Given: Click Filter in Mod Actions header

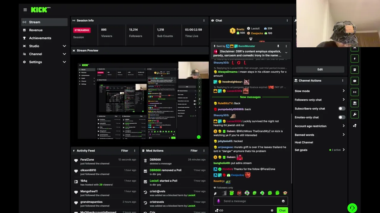Looking at the screenshot, I should 194,151.
